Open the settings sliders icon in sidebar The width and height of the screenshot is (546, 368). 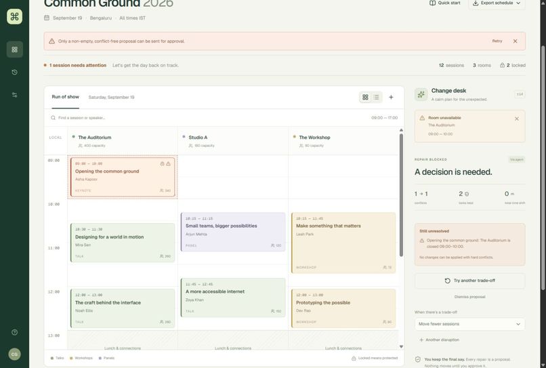point(15,95)
